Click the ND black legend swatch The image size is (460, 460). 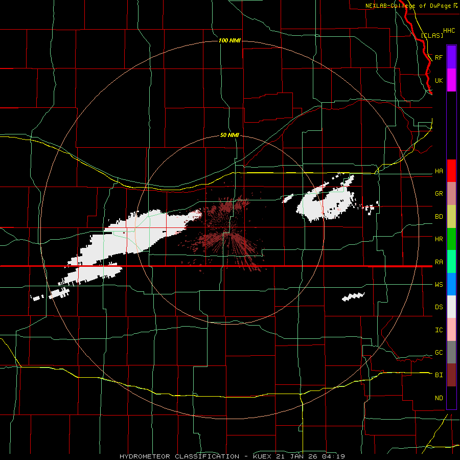451,398
